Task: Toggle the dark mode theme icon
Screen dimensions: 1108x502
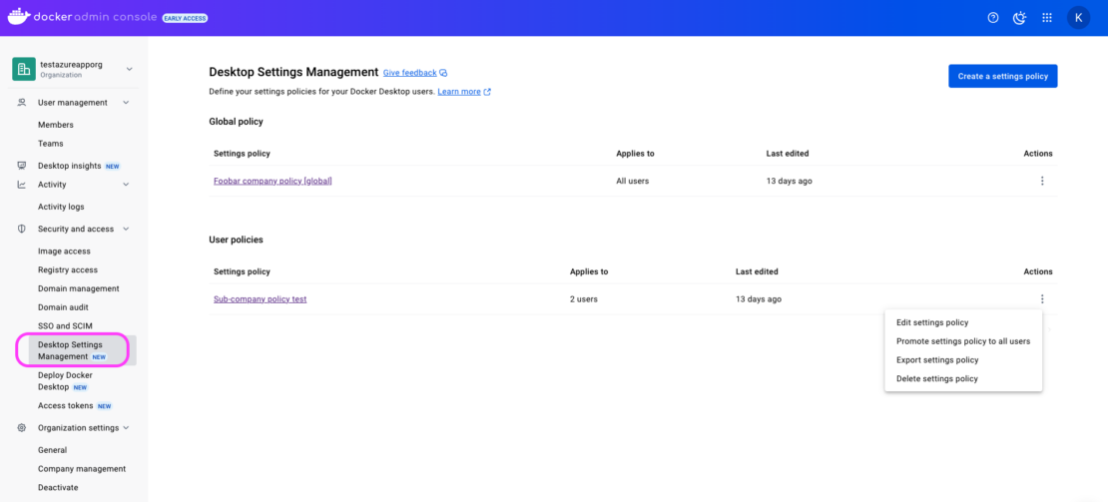Action: click(x=1019, y=17)
